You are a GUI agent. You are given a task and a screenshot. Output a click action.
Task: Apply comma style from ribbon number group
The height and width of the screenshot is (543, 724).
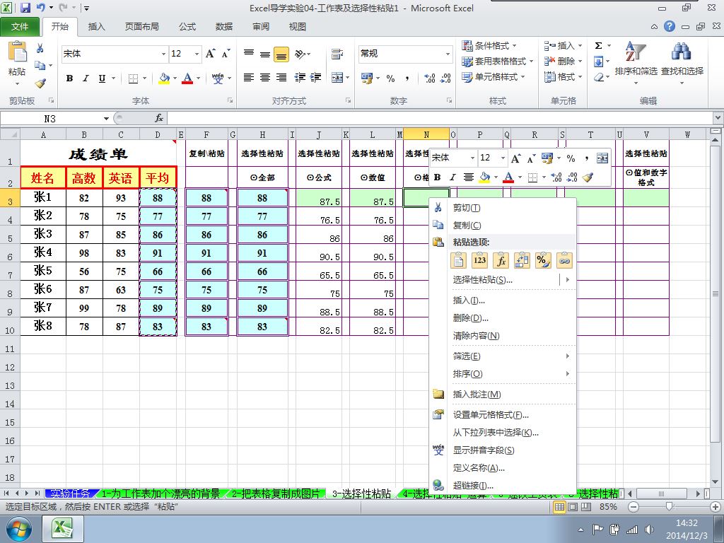(x=407, y=78)
